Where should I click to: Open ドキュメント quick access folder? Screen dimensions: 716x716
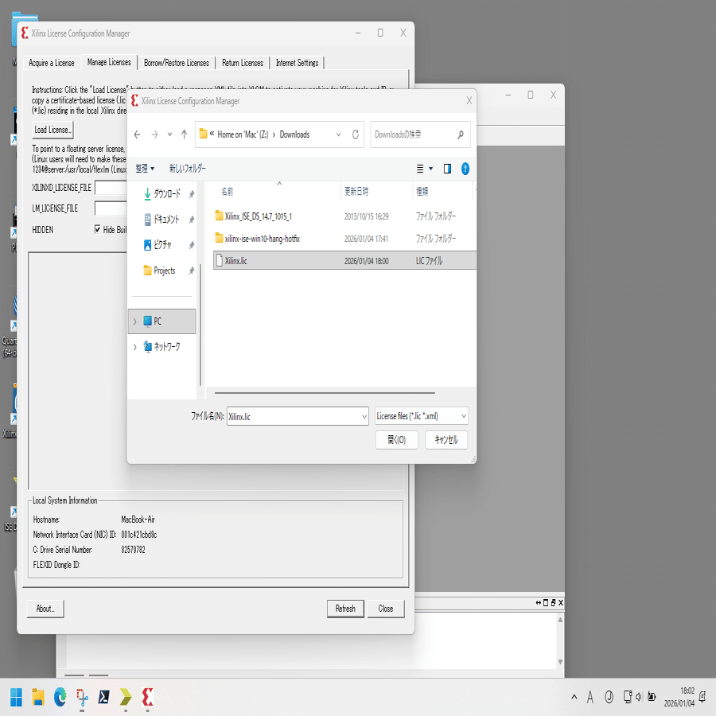click(x=162, y=220)
